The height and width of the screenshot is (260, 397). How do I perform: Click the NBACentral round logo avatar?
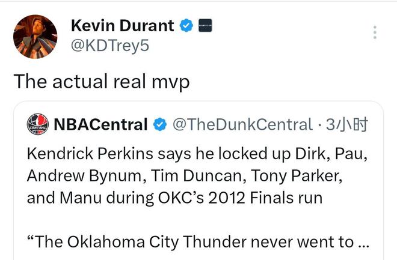pyautogui.click(x=38, y=124)
